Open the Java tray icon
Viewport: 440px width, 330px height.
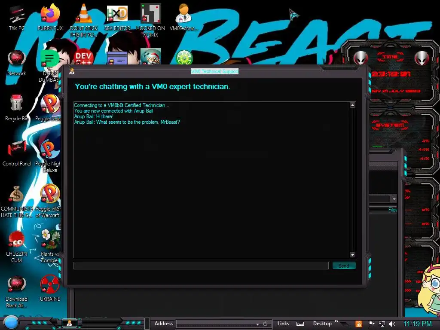coord(359,324)
